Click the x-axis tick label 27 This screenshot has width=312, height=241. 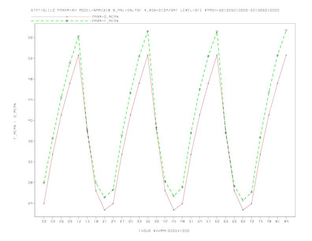[x=122, y=221]
